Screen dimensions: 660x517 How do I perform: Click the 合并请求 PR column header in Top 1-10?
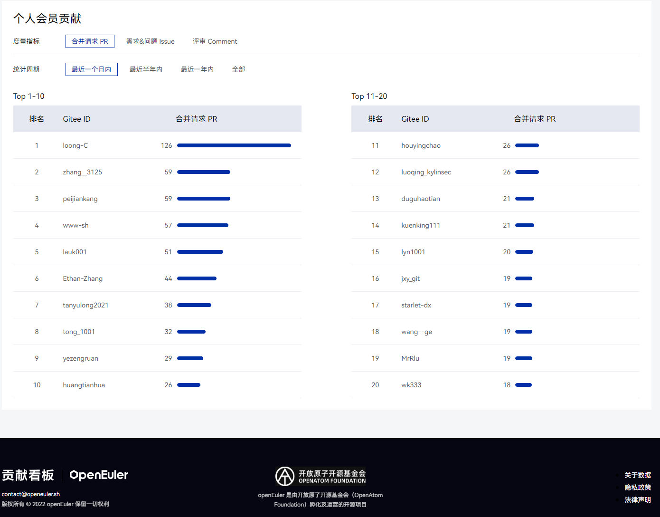(x=196, y=119)
